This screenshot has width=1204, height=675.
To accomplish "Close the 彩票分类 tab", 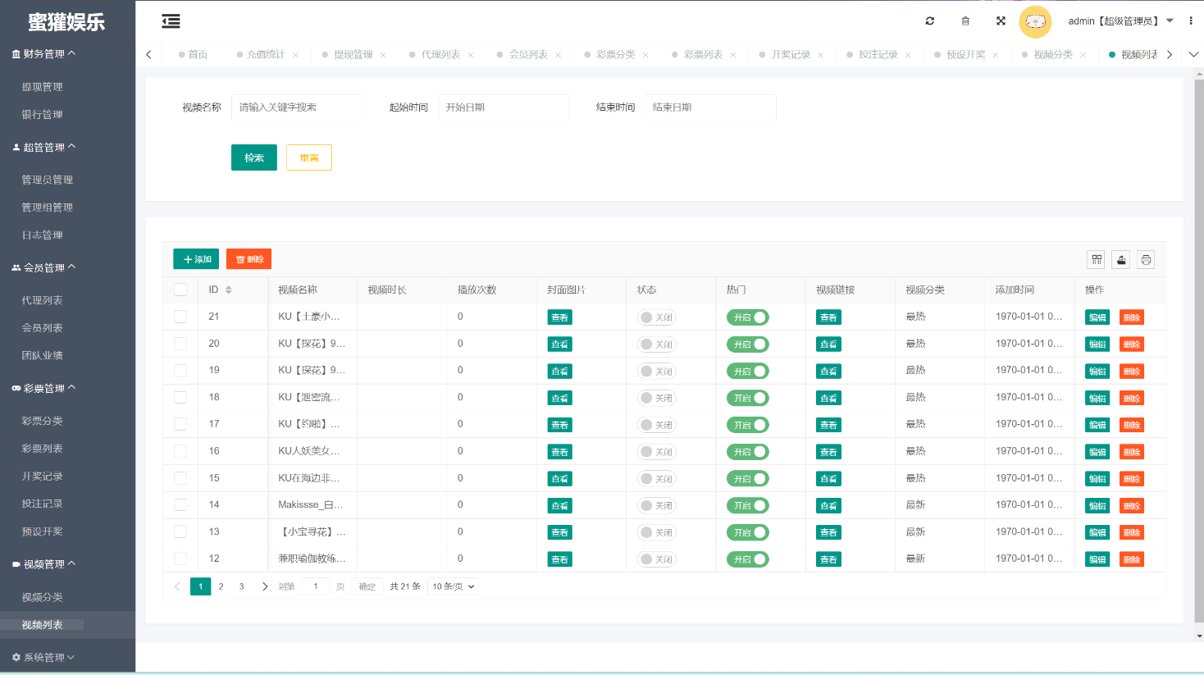I will pos(645,55).
